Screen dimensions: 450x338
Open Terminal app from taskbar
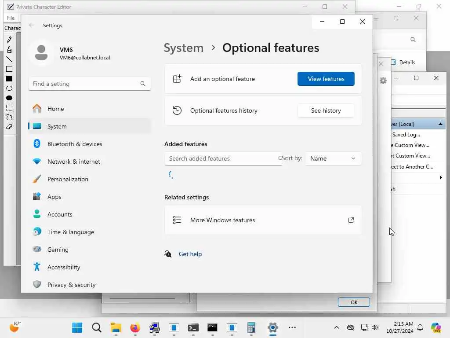pyautogui.click(x=193, y=327)
